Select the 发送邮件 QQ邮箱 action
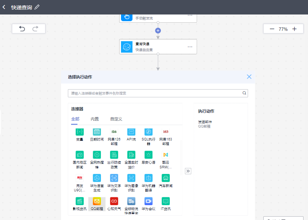The image size is (308, 220). pyautogui.click(x=205, y=124)
